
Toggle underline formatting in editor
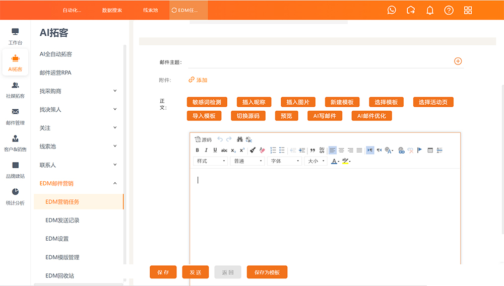click(x=215, y=150)
